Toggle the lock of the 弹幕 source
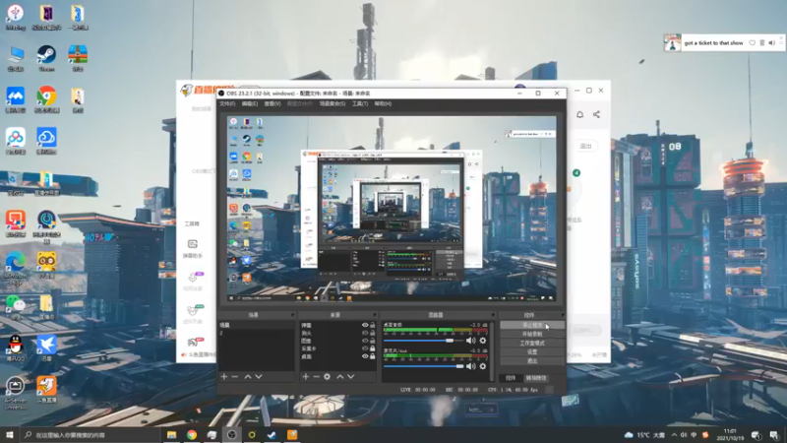Viewport: 787px width, 443px height. (x=373, y=325)
